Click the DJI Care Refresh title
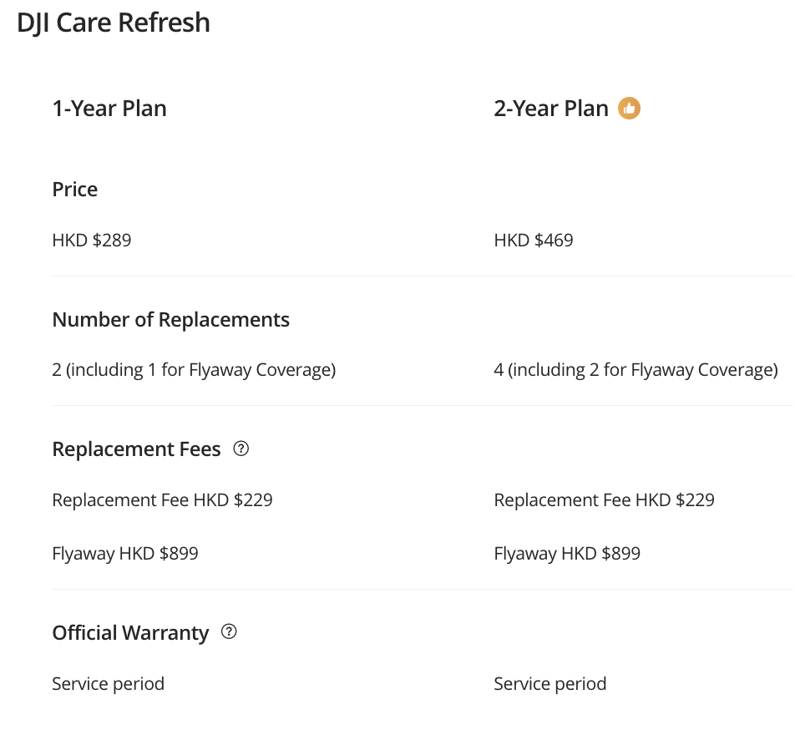 point(114,23)
